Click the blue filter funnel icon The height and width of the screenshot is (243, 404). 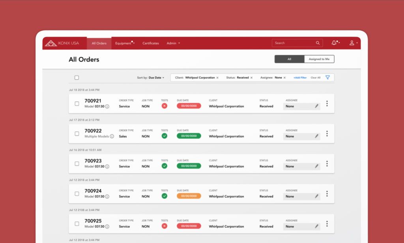coord(327,77)
